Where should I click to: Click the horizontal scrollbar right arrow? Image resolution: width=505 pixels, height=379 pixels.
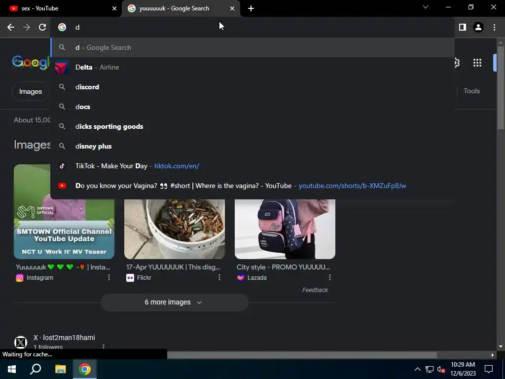[x=493, y=355]
